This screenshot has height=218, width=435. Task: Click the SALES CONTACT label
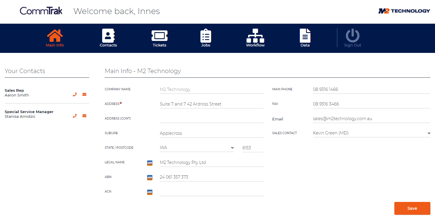[284, 133]
